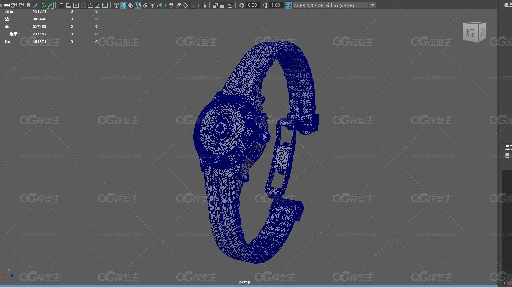Open the ACES 1.0 SDR-video view transform dropdown
Image resolution: width=512 pixels, height=287 pixels.
click(334, 5)
